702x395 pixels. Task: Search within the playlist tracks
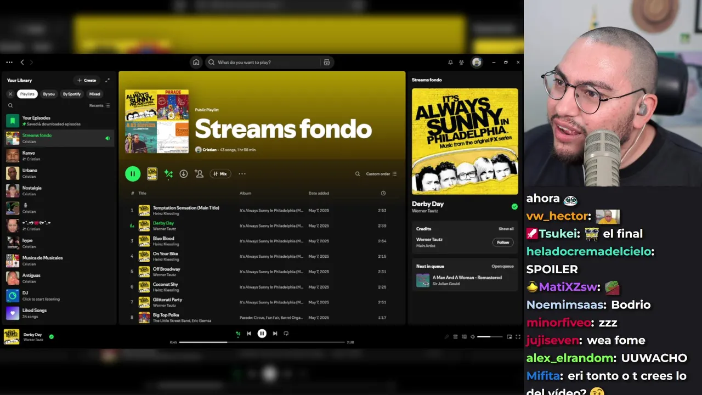358,174
